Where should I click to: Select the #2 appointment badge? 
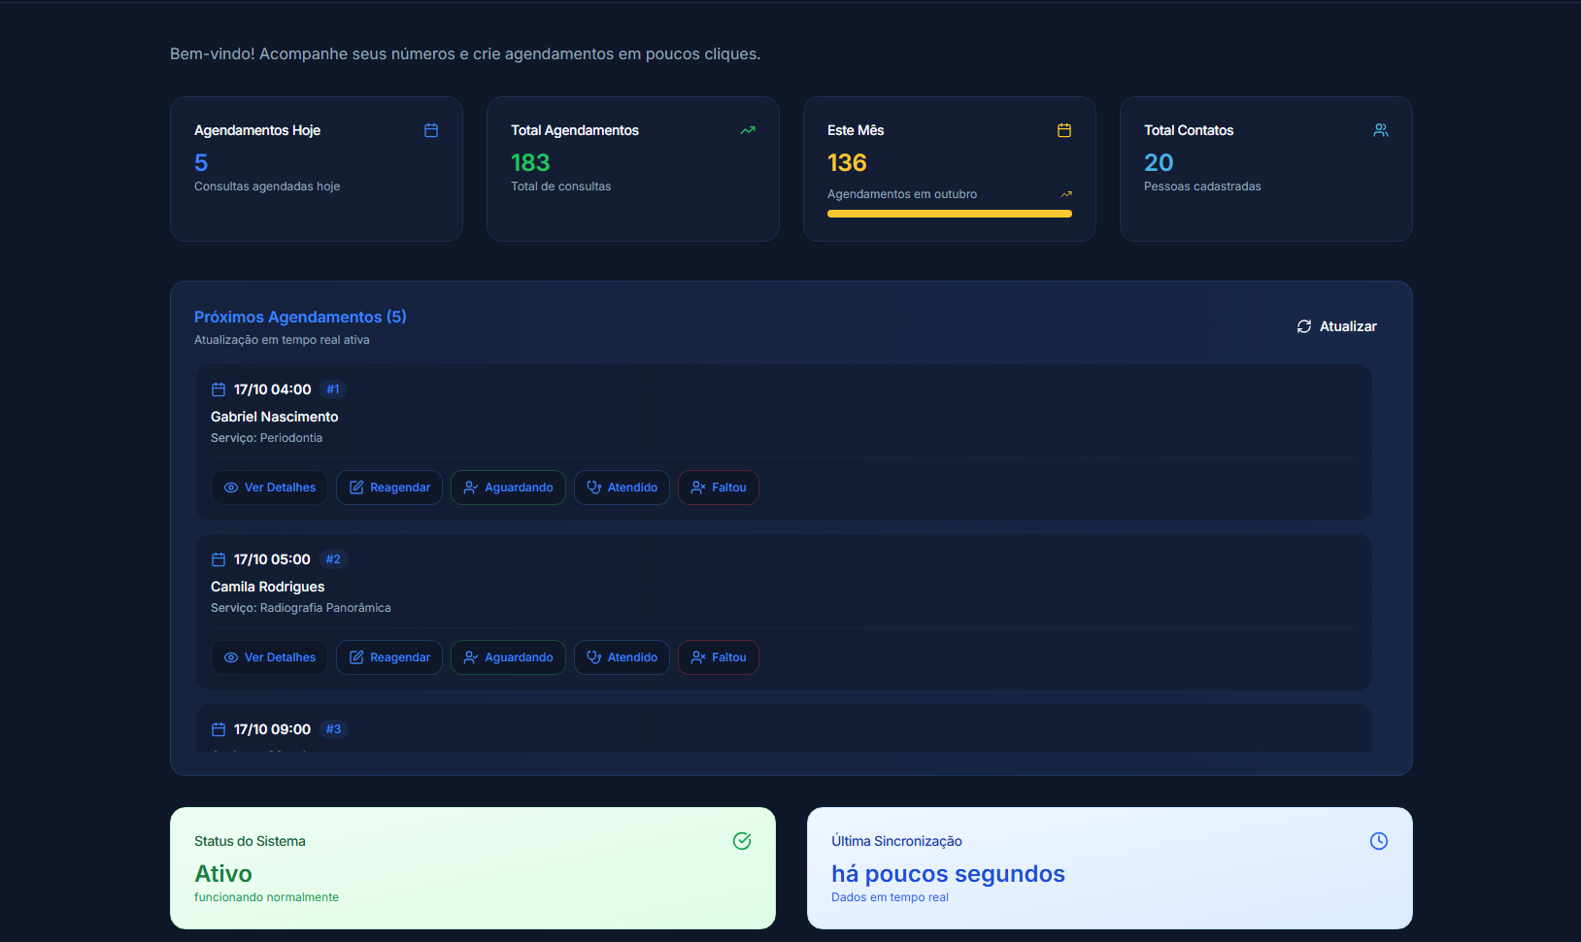[333, 559]
